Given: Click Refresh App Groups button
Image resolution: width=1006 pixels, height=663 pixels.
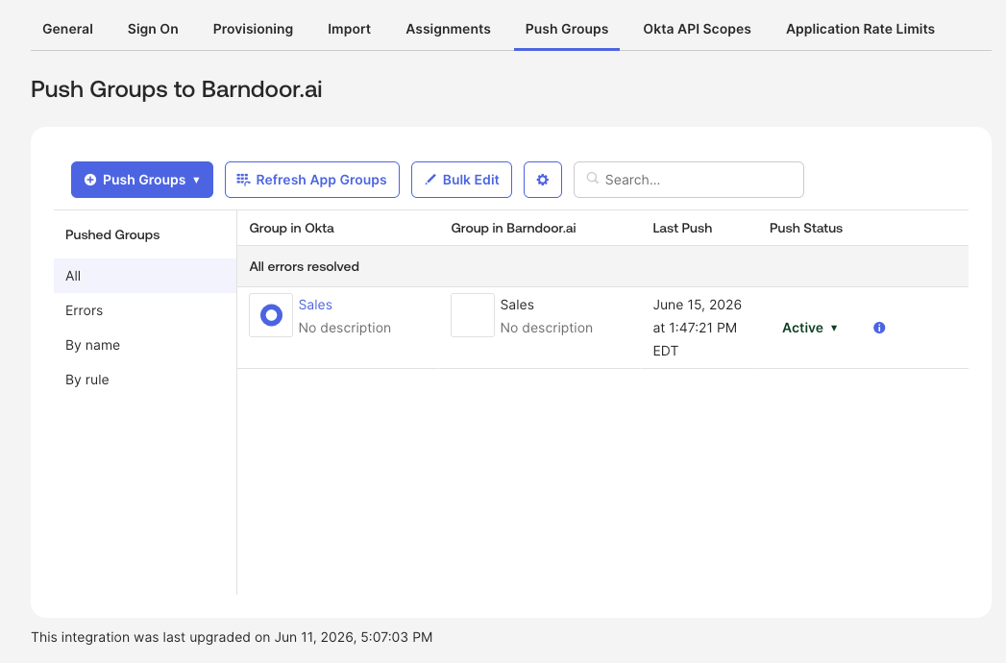Looking at the screenshot, I should click(x=312, y=180).
